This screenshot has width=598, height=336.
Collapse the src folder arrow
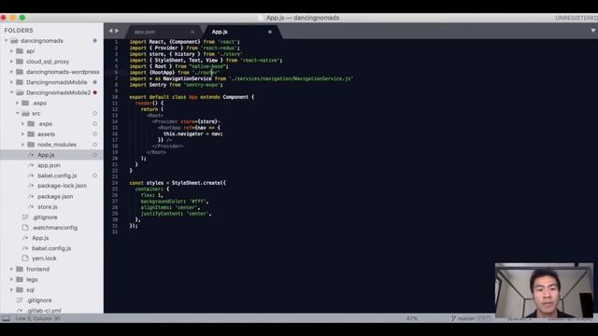[17, 114]
